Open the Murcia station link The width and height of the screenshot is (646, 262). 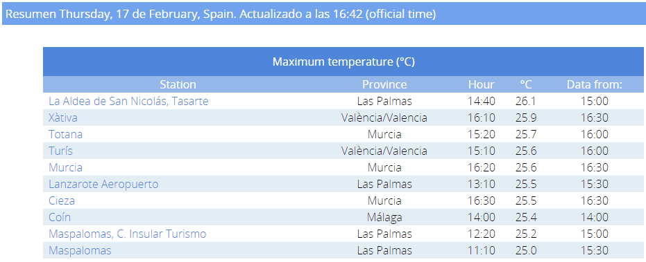pos(65,167)
